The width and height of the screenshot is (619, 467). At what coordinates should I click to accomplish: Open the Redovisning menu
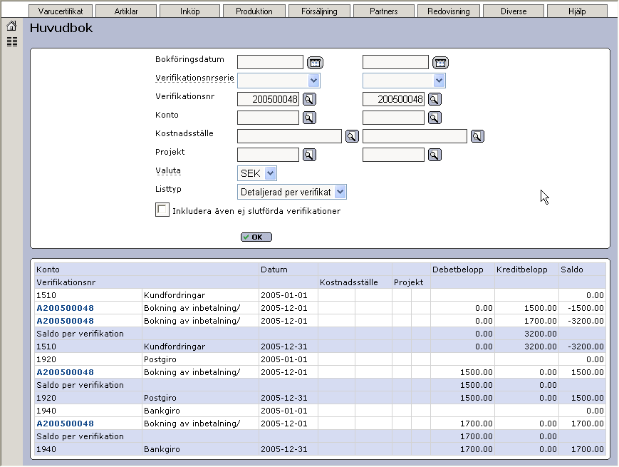[449, 11]
